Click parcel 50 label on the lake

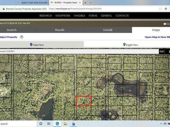click(x=130, y=90)
